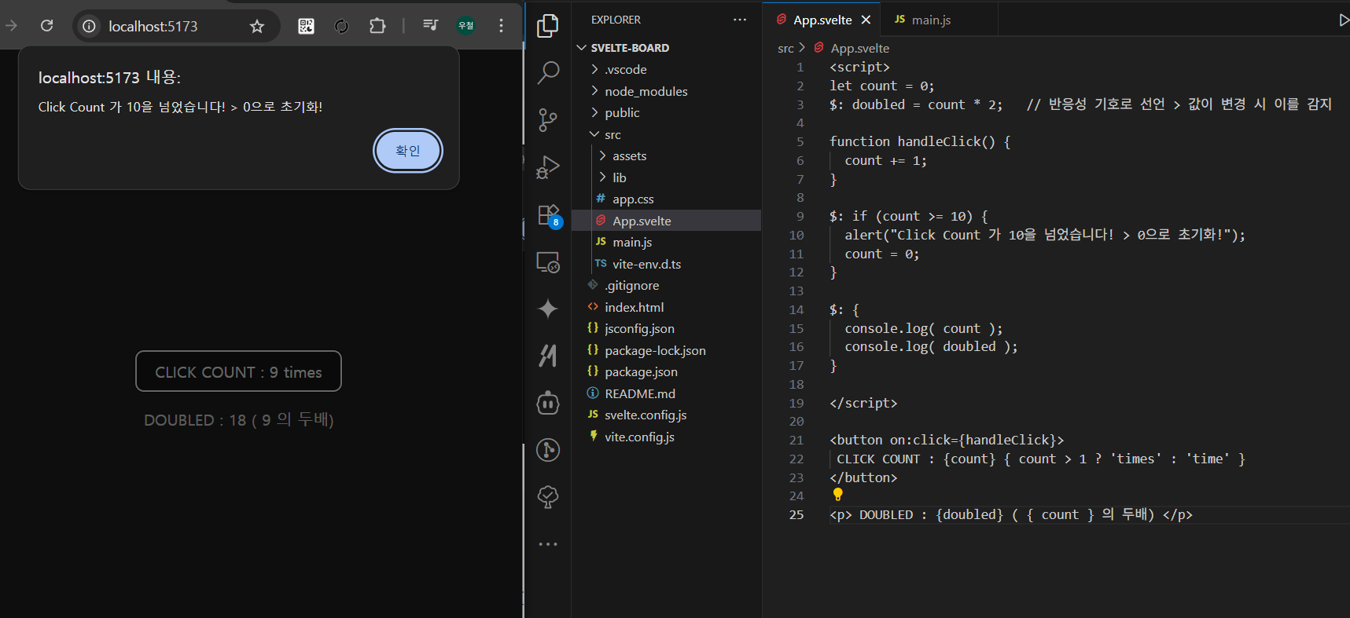Click line number 9 in gutter

800,217
